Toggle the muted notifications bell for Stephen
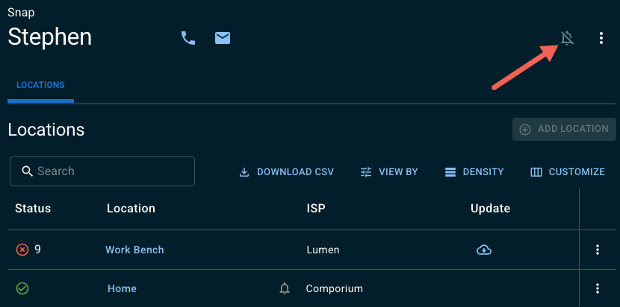 568,38
